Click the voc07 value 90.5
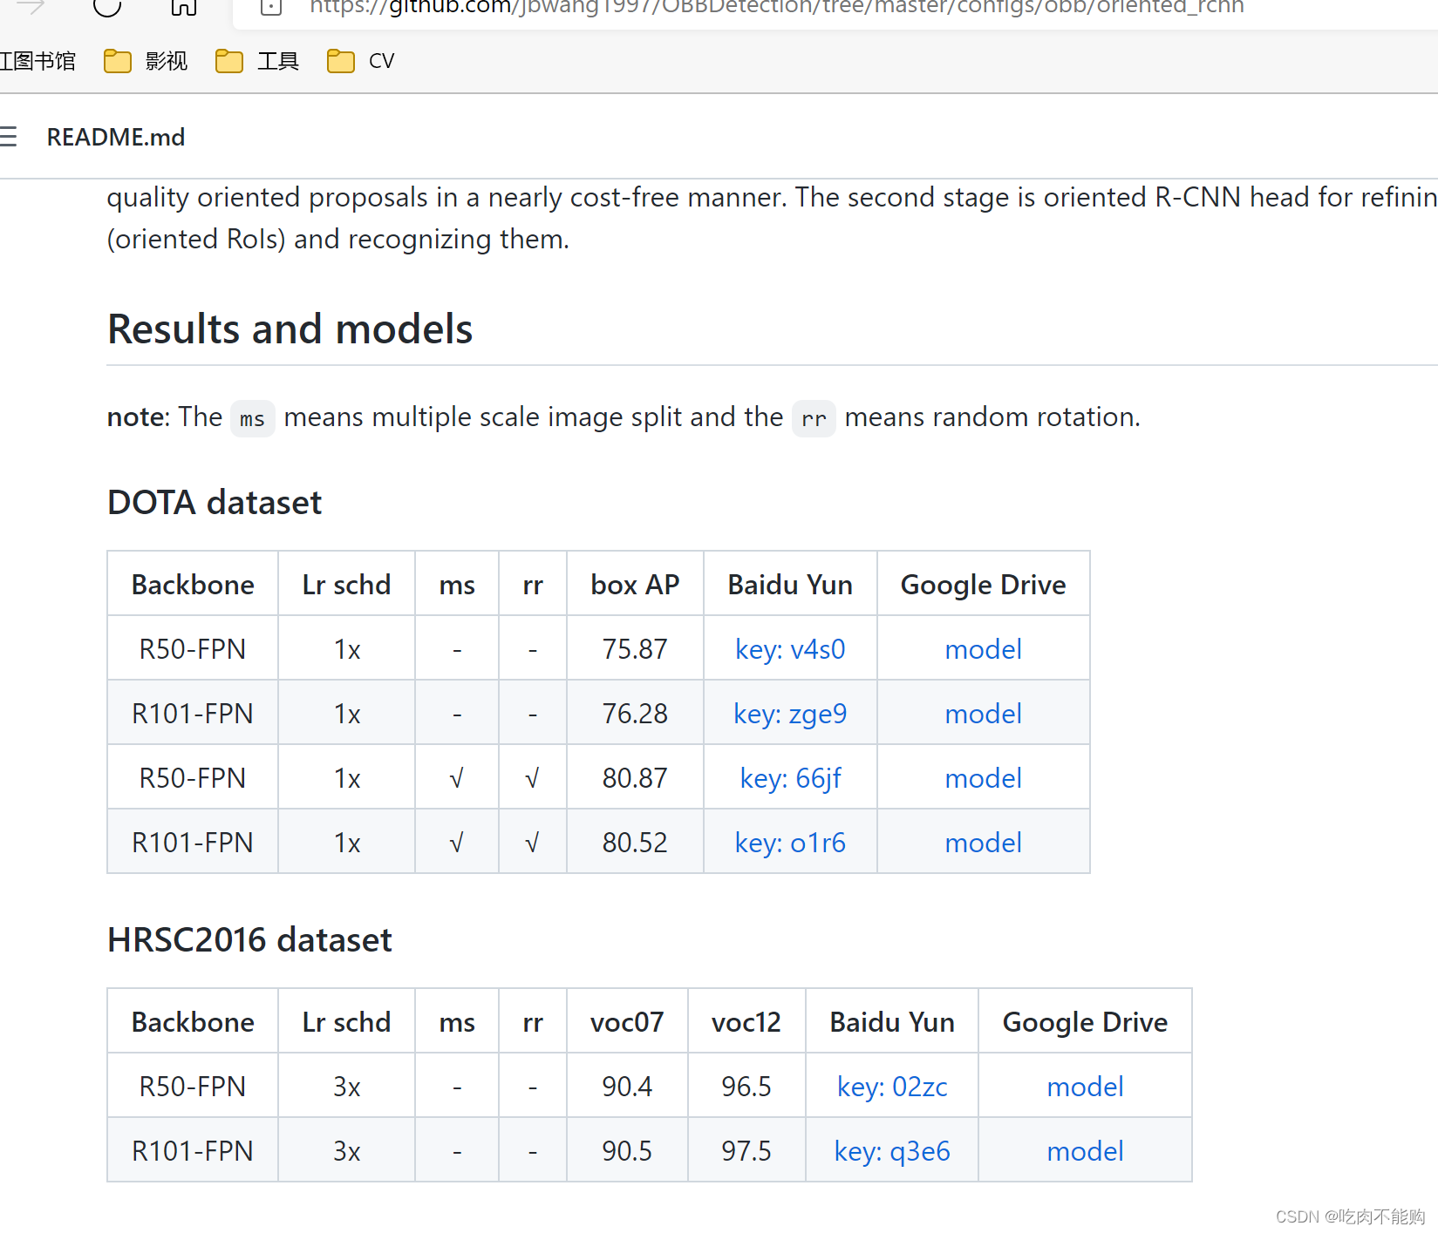The height and width of the screenshot is (1233, 1438). (x=627, y=1151)
